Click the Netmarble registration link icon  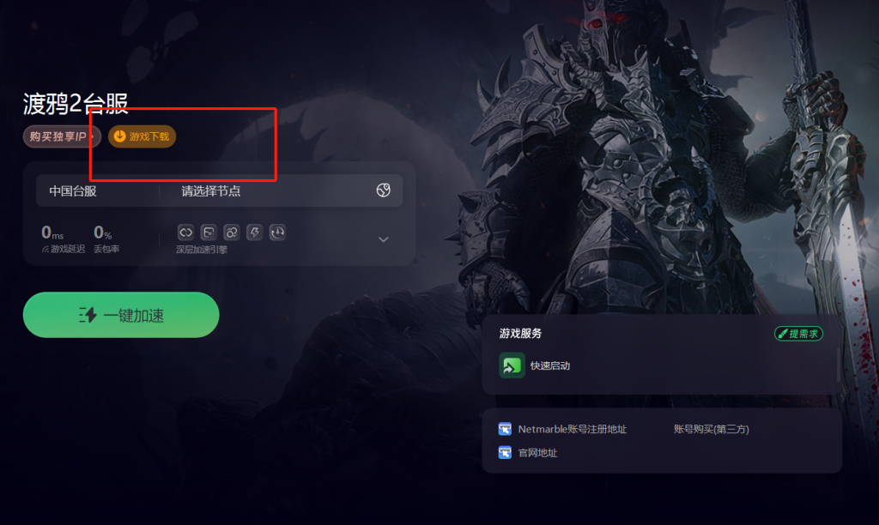click(x=505, y=429)
